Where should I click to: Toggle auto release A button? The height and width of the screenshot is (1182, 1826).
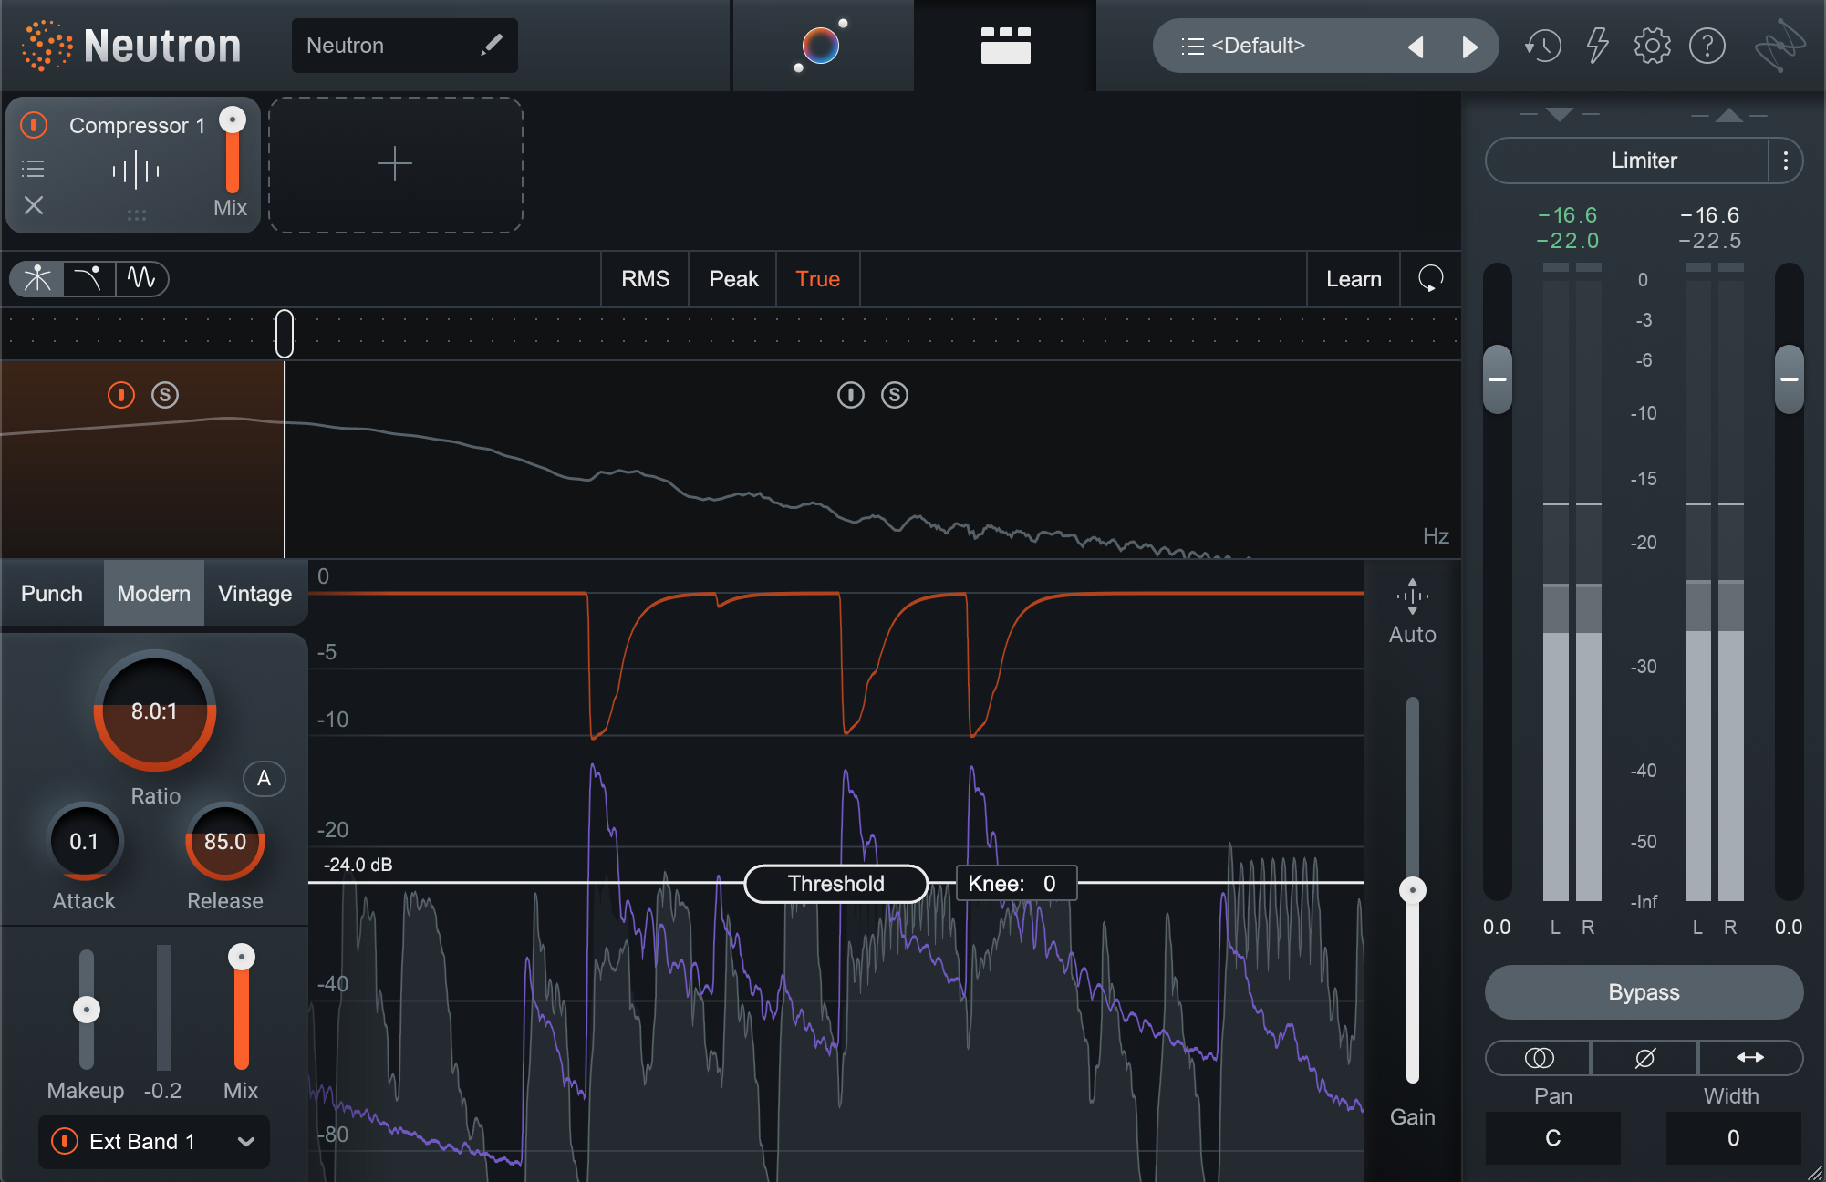(265, 778)
